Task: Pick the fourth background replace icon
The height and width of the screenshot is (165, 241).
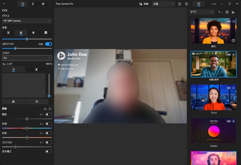Action: [46, 33]
